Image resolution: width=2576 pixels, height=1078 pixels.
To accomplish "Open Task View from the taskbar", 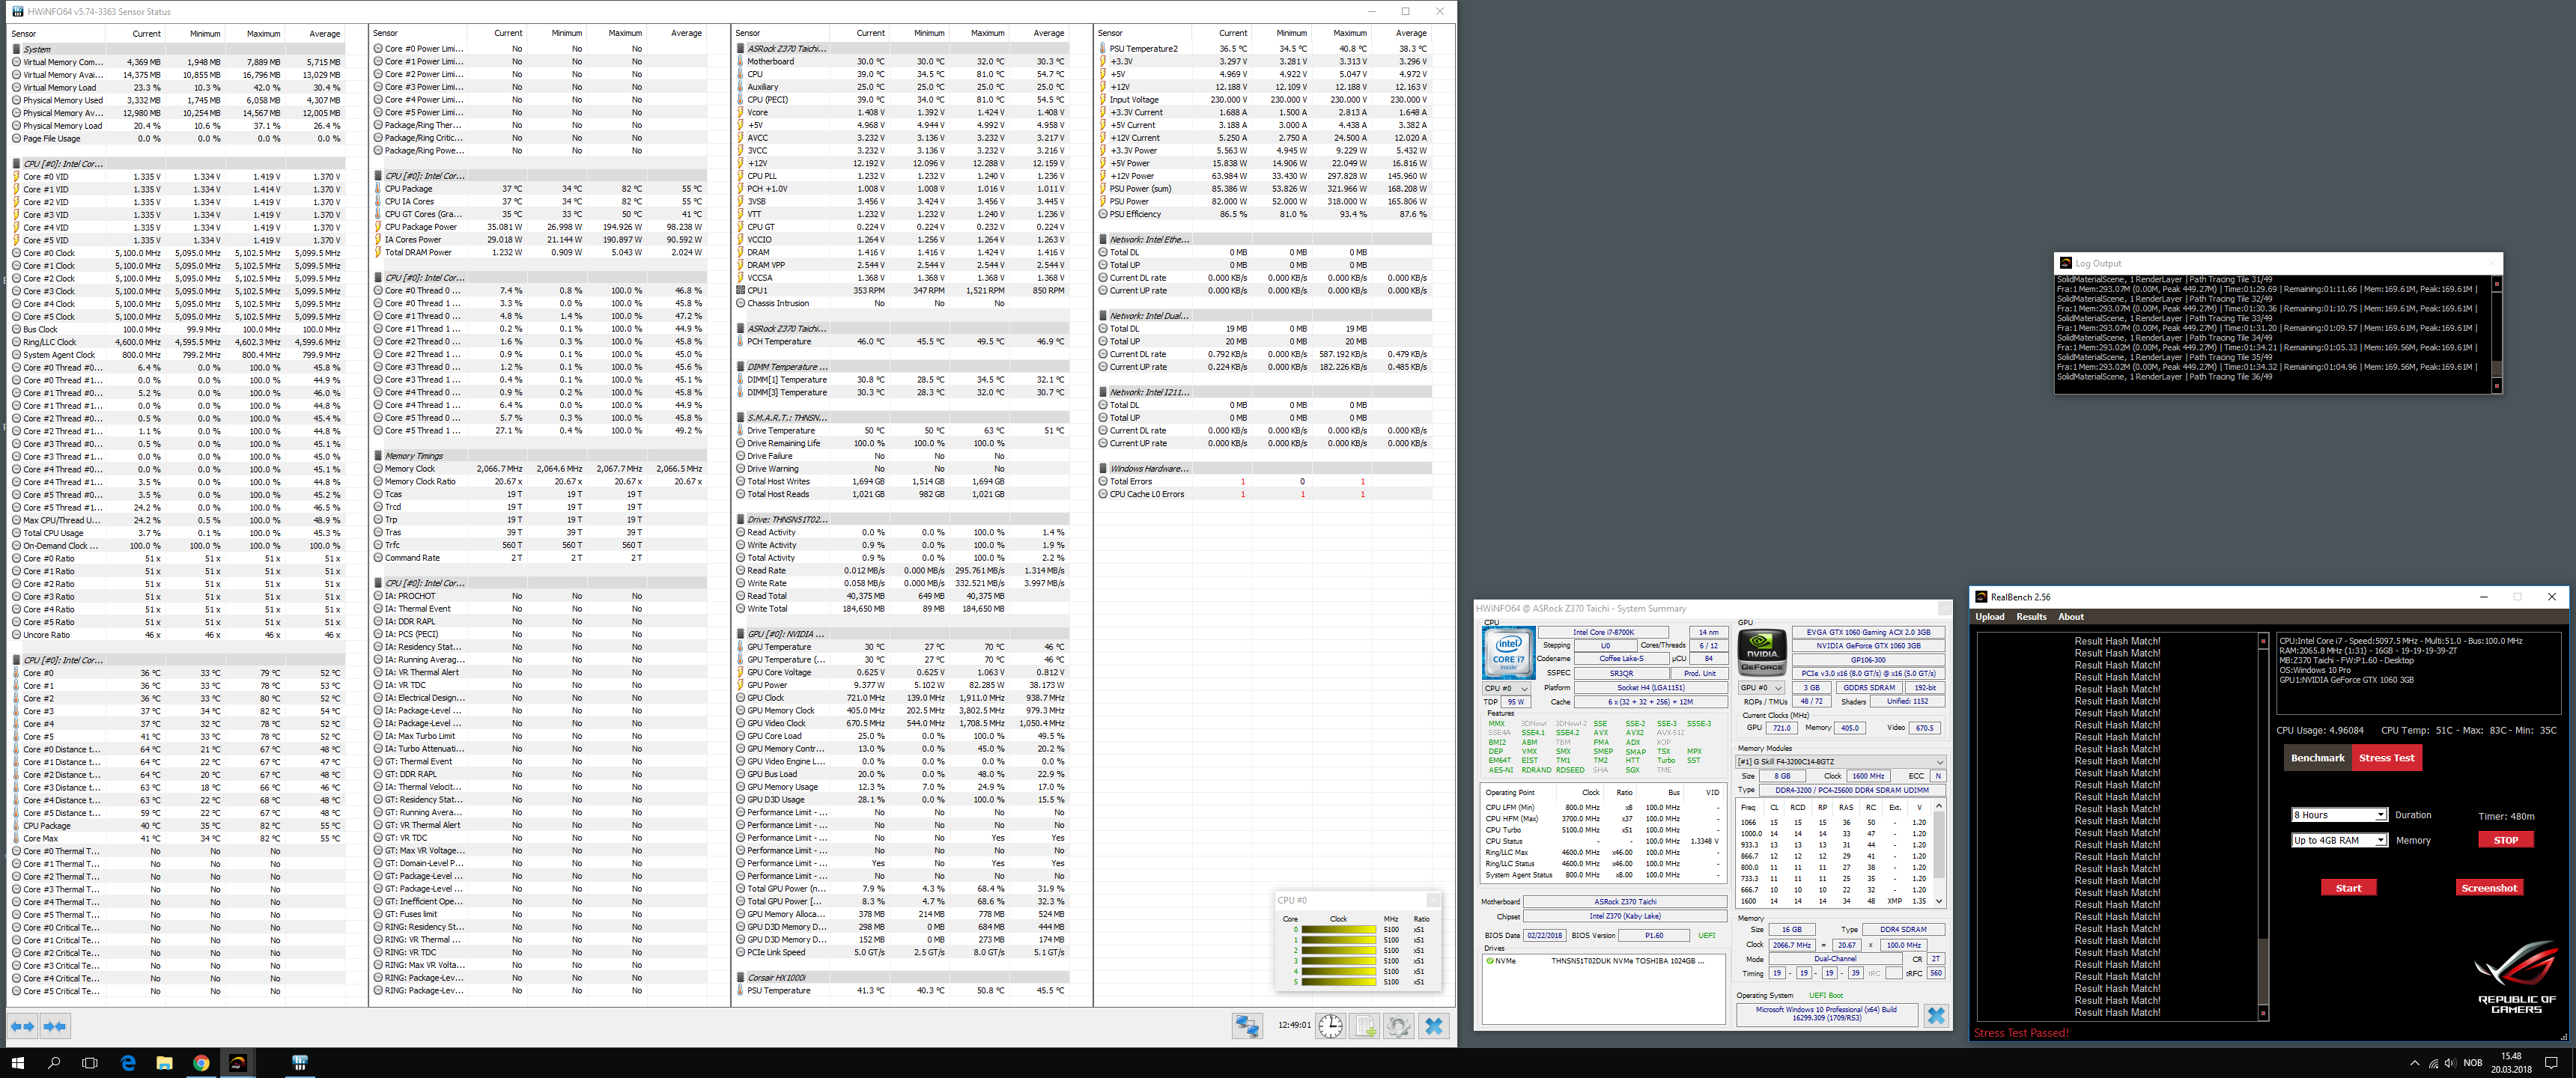I will click(90, 1063).
